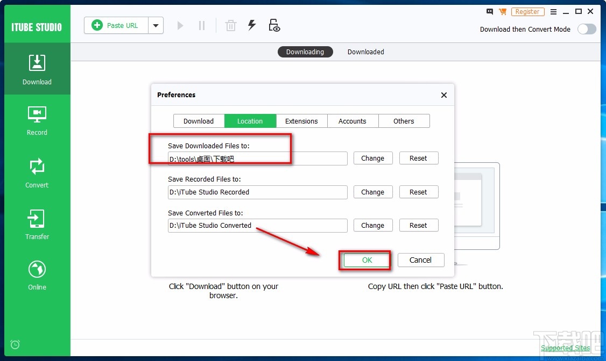Open the history clock icon
The image size is (606, 361).
pyautogui.click(x=15, y=344)
